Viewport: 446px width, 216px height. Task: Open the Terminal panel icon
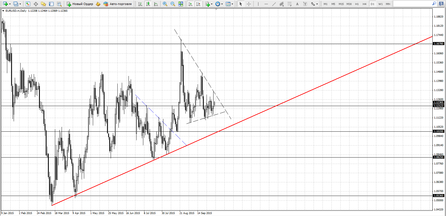pos(51,4)
